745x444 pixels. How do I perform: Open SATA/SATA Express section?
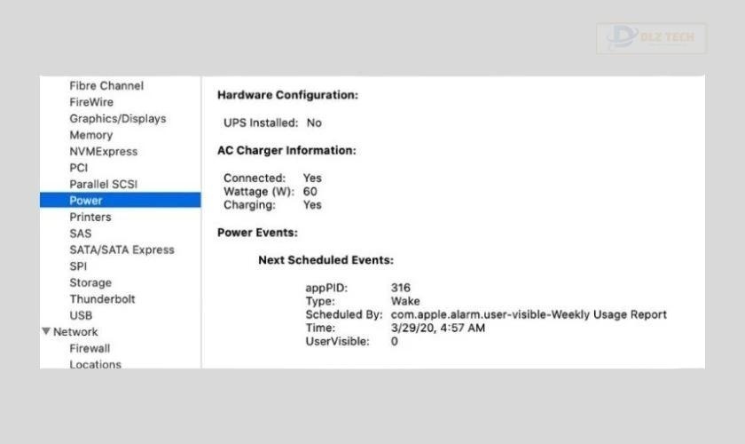(x=122, y=250)
